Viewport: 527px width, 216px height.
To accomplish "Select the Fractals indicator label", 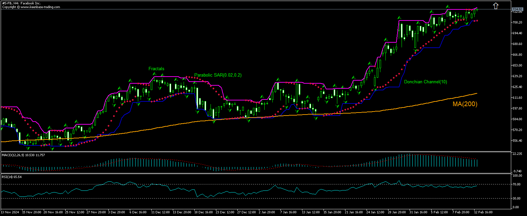I will tap(156, 69).
